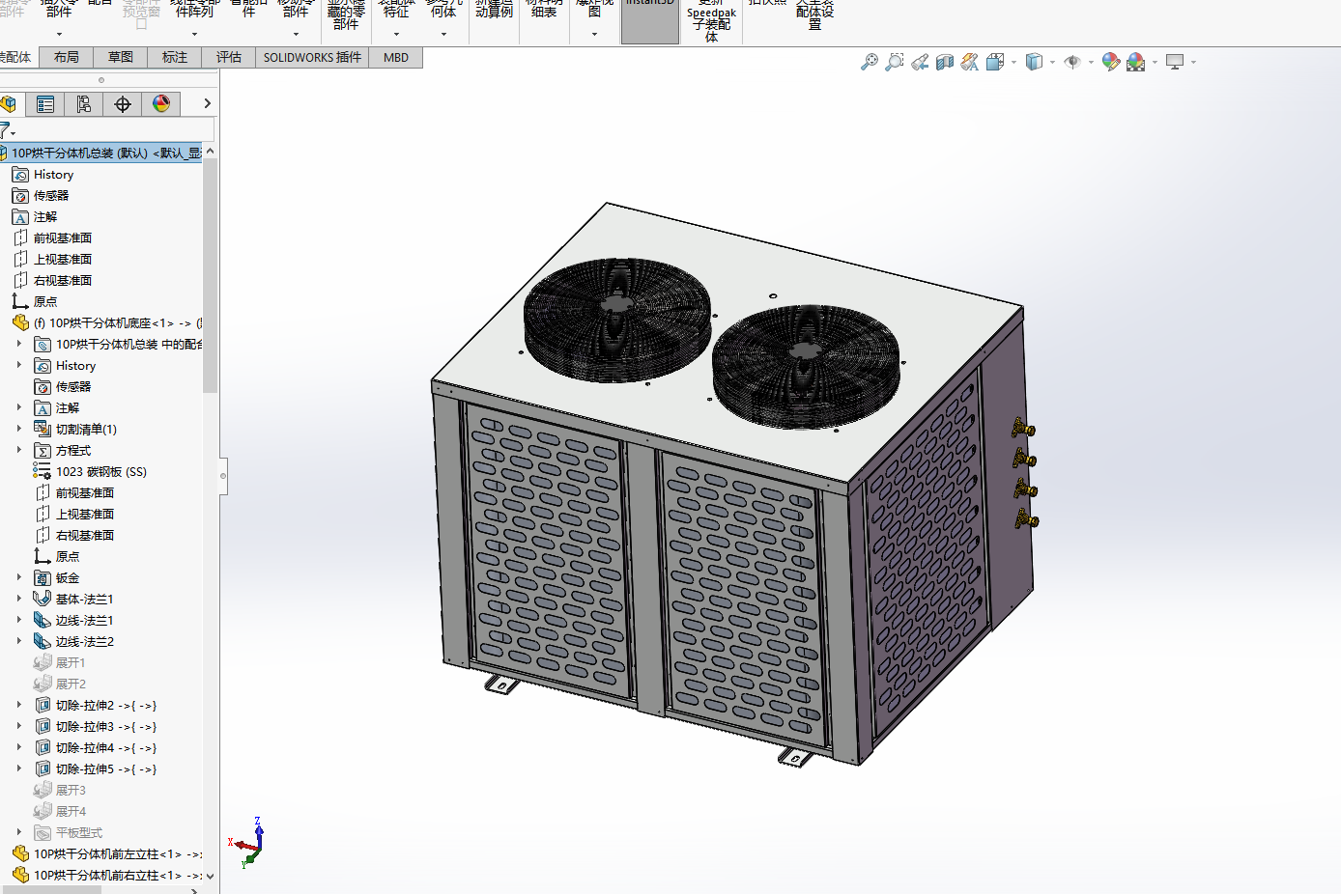Expand the 切除-拉伸2 feature
Image resolution: width=1341 pixels, height=894 pixels.
pos(18,705)
